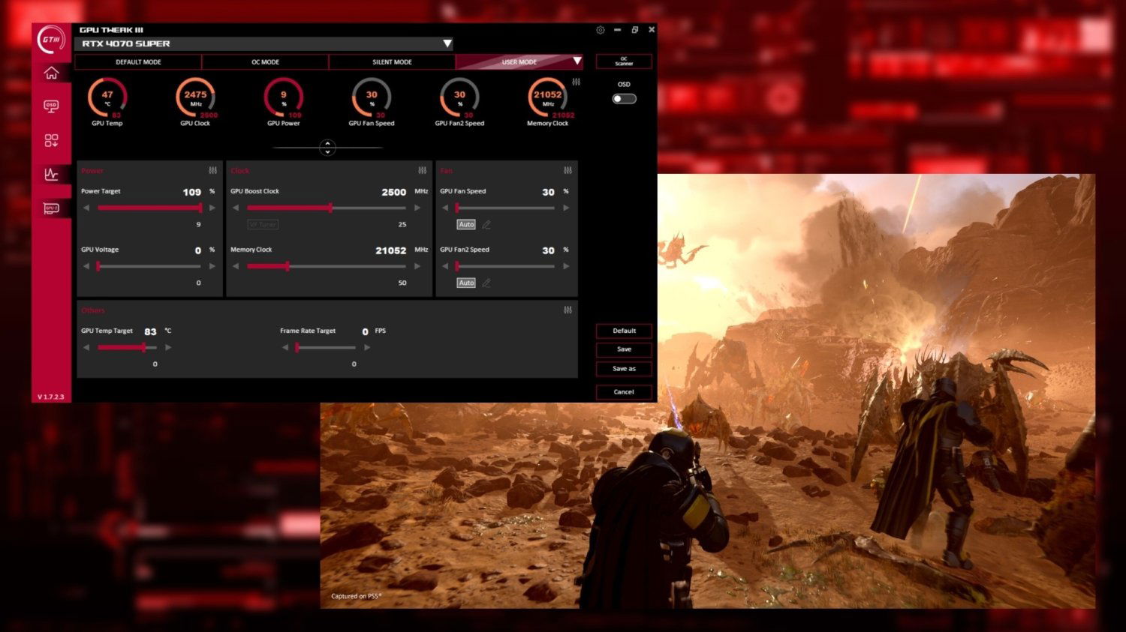Click the V 1.7.2.3 version text
Viewport: 1126px width, 632px height.
[x=51, y=397]
